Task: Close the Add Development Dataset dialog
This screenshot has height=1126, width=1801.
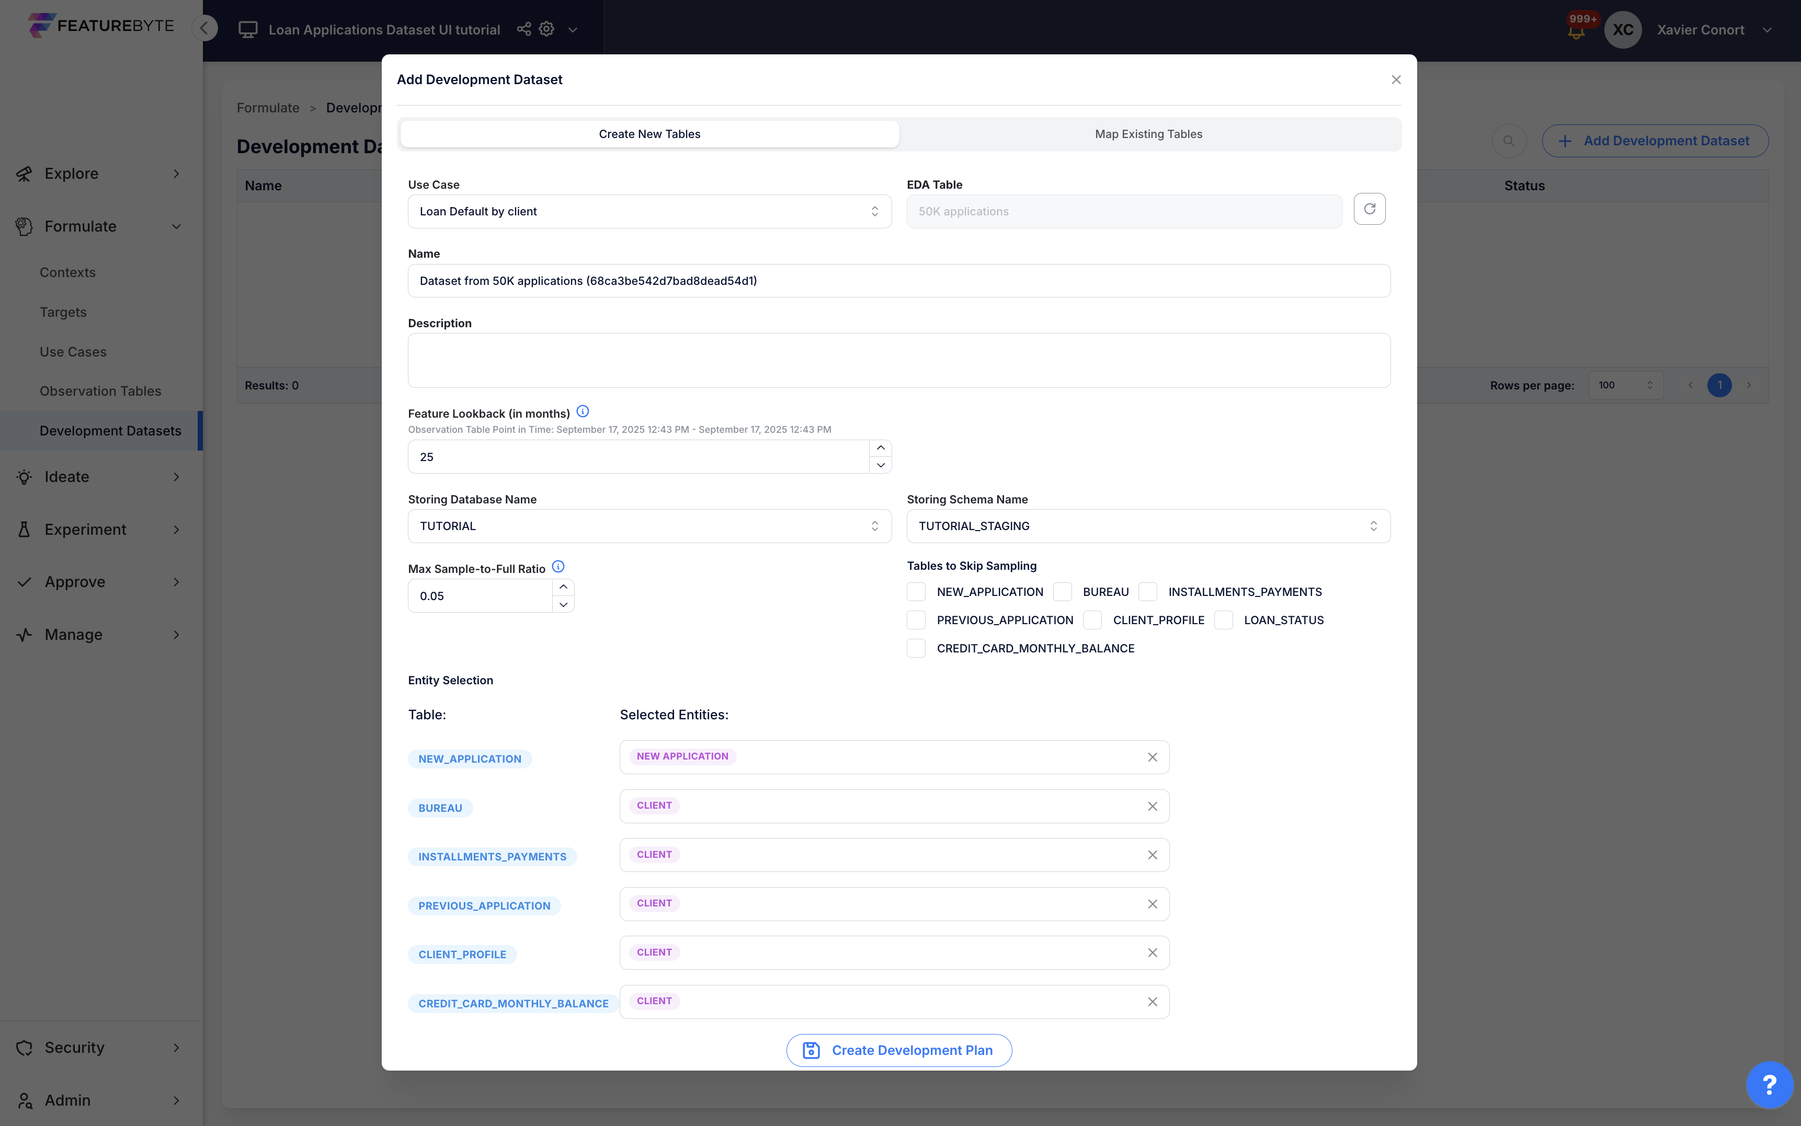Action: (x=1396, y=79)
